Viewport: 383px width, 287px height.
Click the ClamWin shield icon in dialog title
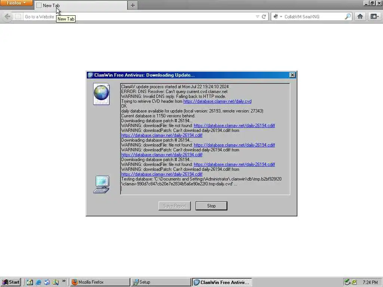click(90, 75)
